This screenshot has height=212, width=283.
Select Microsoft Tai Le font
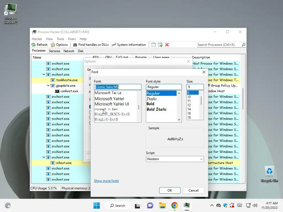point(108,93)
